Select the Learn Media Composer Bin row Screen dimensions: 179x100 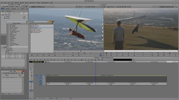14,13
